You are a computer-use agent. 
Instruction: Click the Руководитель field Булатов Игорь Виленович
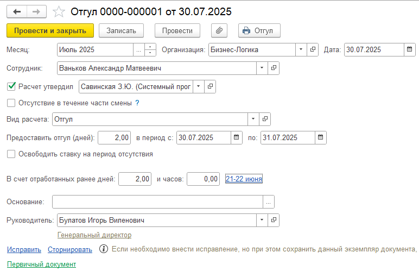[157, 220]
